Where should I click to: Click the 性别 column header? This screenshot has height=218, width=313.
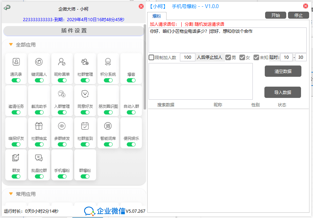(255, 105)
